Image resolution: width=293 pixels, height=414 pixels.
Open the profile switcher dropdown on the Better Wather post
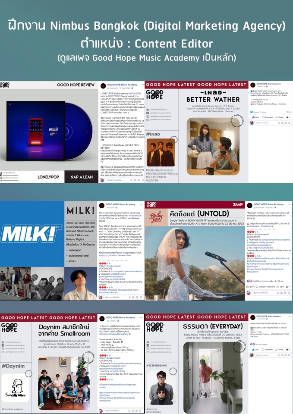(x=288, y=117)
